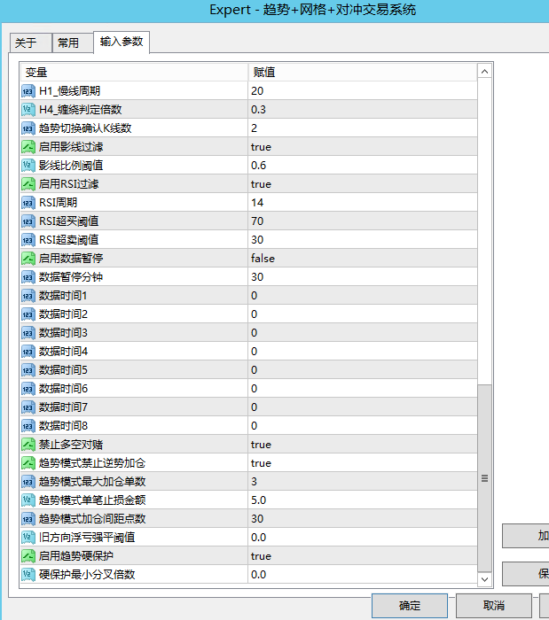Viewport: 549px width, 620px height.
Task: Select the true value of 禁止多空对赌
Action: 261,445
